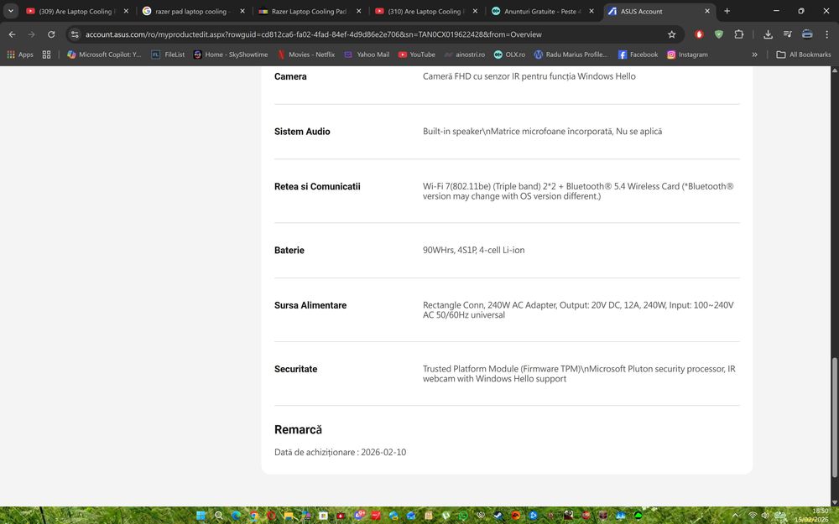Open the tab search dropdown arrow
839x524 pixels.
11,11
